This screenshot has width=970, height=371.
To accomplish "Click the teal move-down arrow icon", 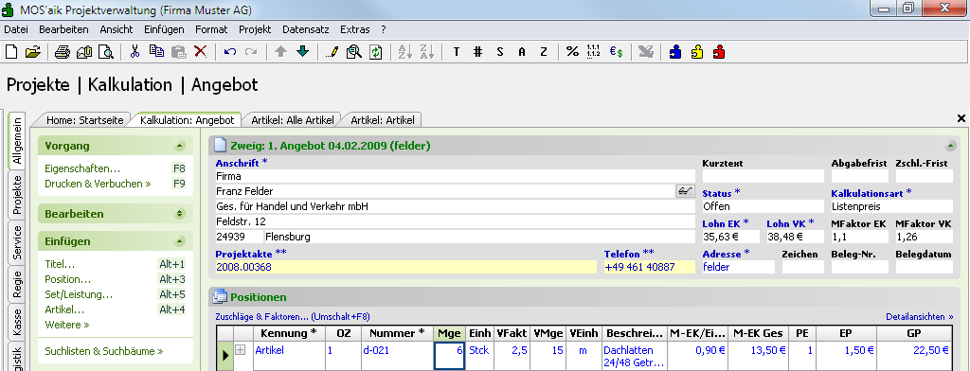I will [302, 52].
